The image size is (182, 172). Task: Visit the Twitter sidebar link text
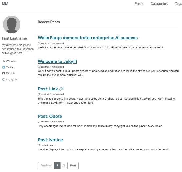10,67
